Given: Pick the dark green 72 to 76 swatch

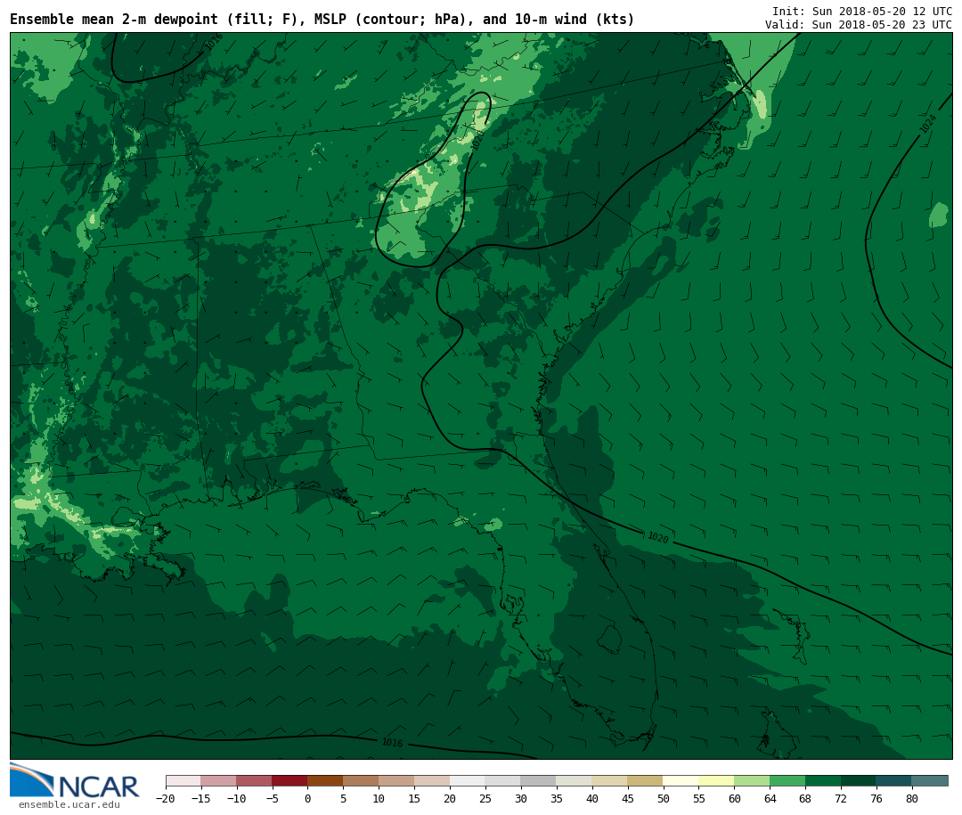Looking at the screenshot, I should tap(859, 780).
